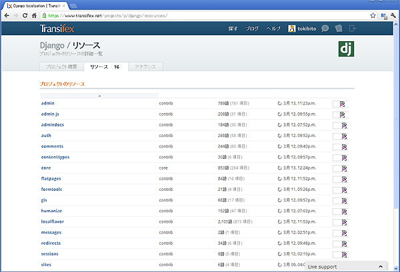Click translate icon for messages row
The height and width of the screenshot is (272, 400).
click(344, 233)
